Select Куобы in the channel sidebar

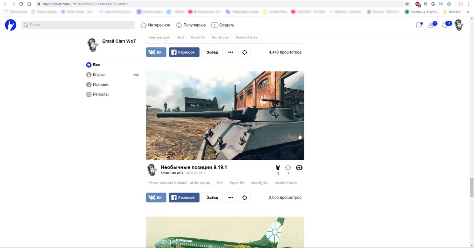99,75
